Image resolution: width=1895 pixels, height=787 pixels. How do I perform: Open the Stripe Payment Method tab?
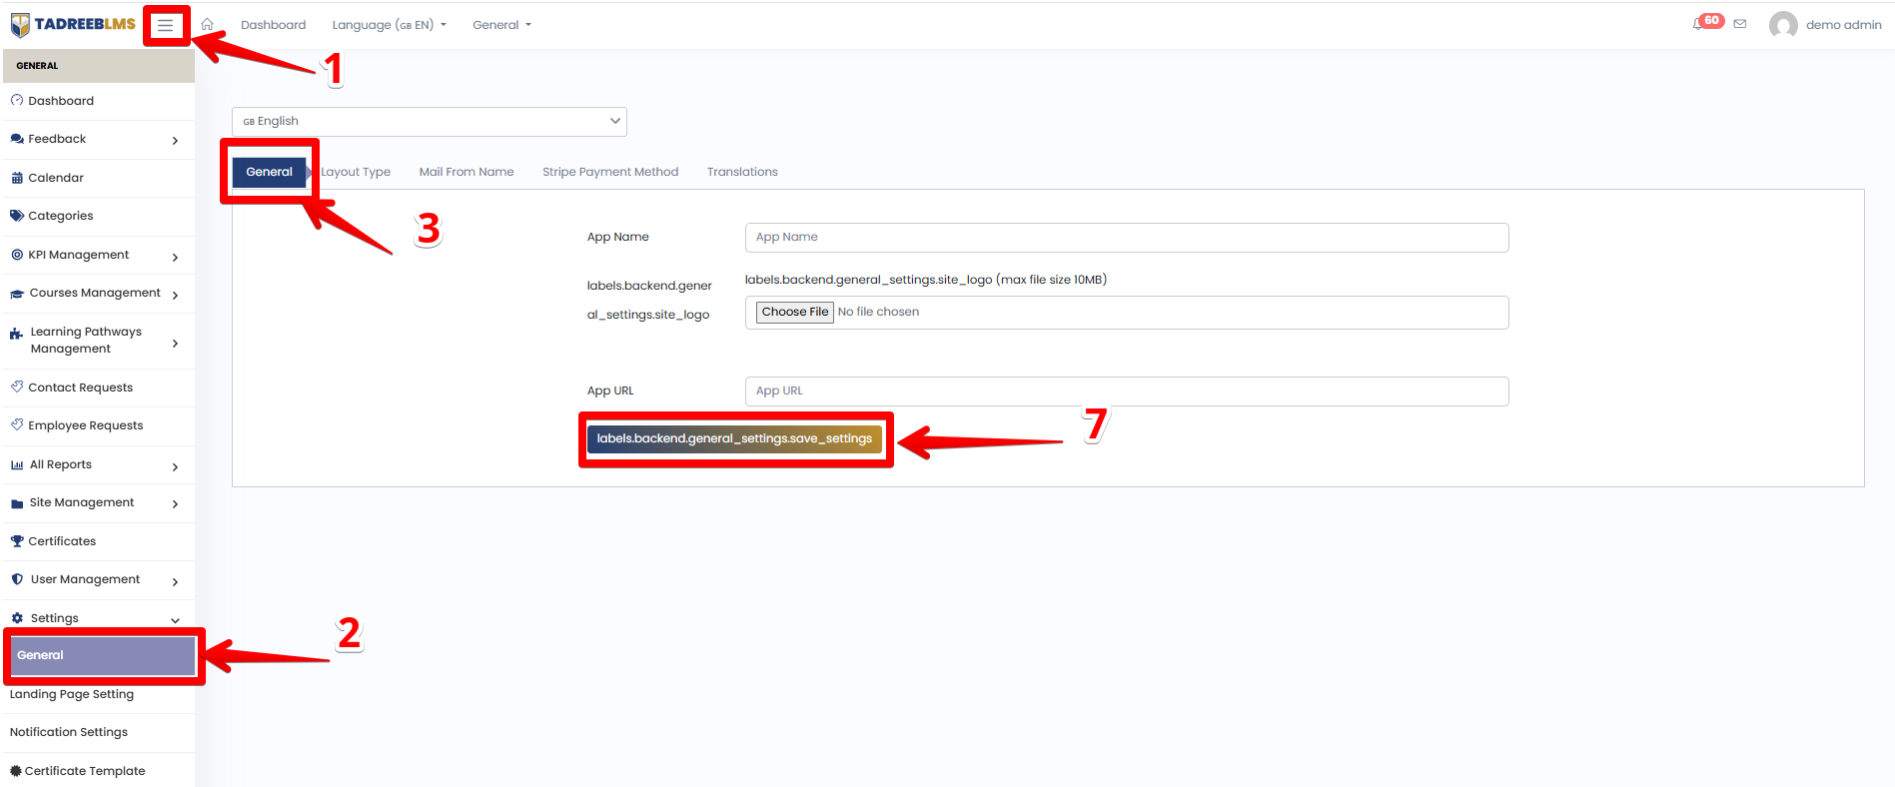pos(610,172)
